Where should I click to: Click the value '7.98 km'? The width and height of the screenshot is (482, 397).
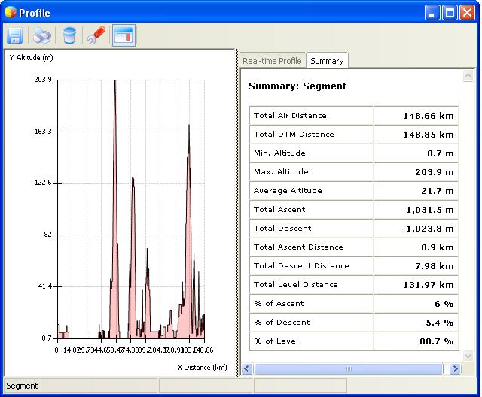(435, 266)
